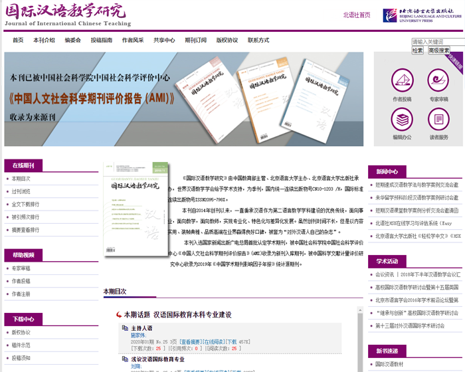The height and width of the screenshot is (372, 465).
Task: Open 投稿须知 download link
Action: (21, 358)
